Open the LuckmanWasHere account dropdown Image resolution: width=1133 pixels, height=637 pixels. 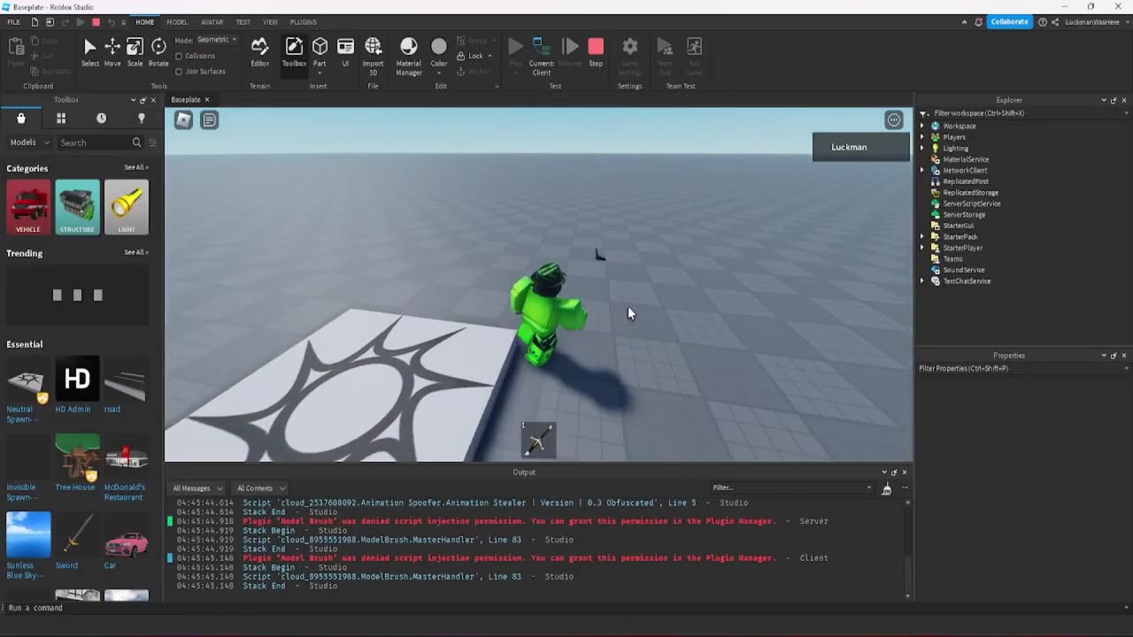(x=1095, y=22)
